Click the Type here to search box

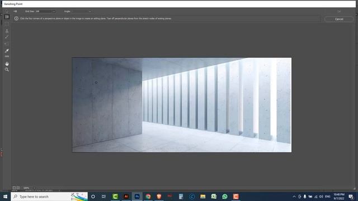[49, 197]
